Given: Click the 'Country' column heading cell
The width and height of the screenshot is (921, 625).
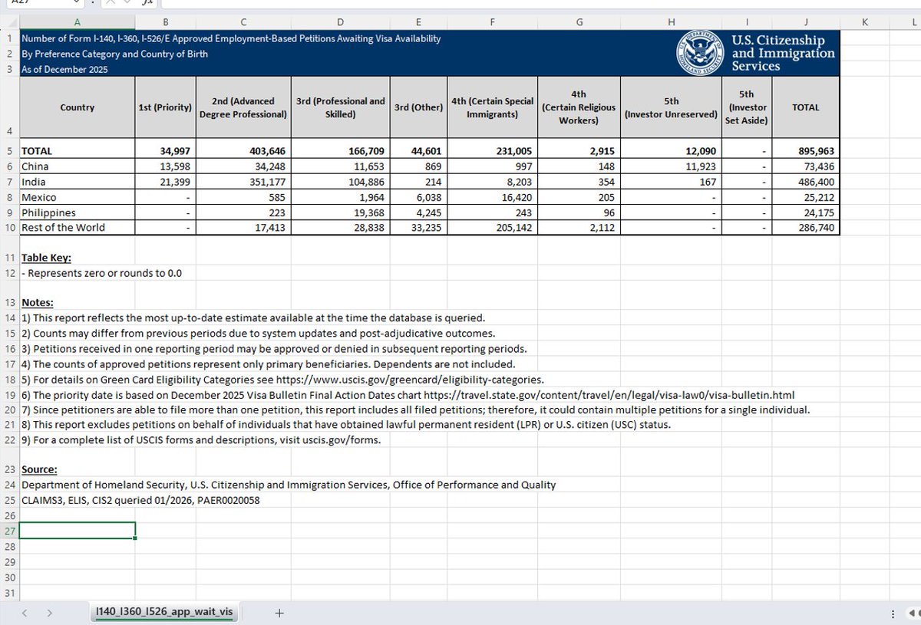Looking at the screenshot, I should click(x=77, y=107).
